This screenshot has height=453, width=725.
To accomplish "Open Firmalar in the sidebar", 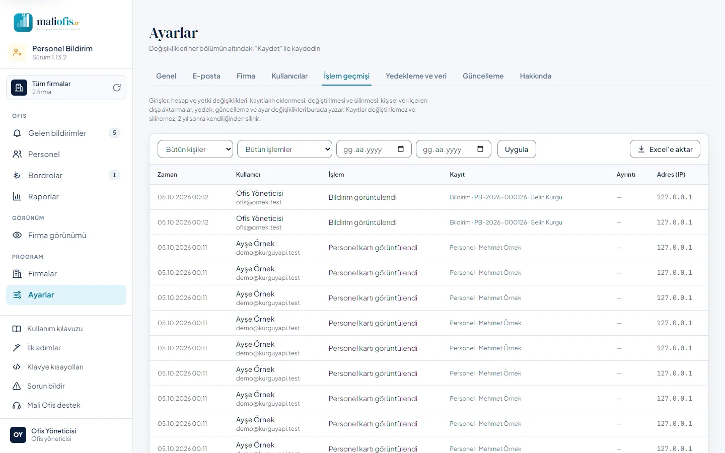I will coord(66,274).
